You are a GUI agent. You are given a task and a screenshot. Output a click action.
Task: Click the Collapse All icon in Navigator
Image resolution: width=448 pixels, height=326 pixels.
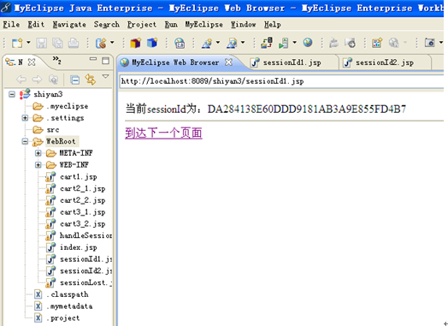[x=75, y=80]
